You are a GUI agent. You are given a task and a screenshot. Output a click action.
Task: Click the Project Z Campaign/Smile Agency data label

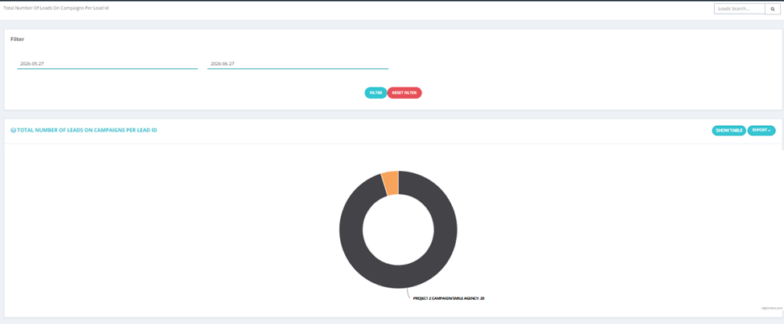(449, 298)
